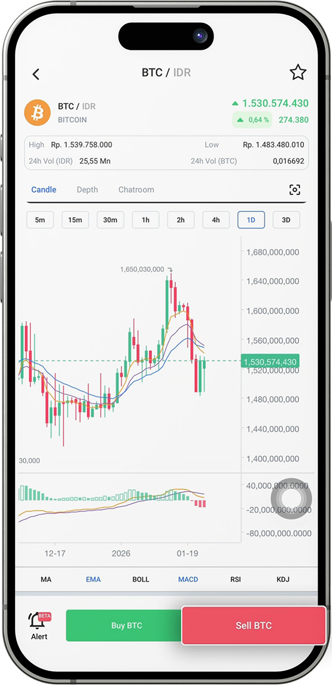
Task: Select the 4h timeframe
Action: point(216,220)
